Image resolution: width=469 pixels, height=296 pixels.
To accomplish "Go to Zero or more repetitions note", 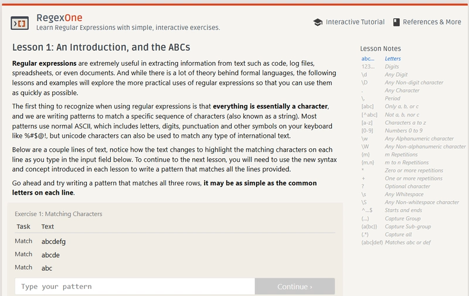I will coord(414,171).
